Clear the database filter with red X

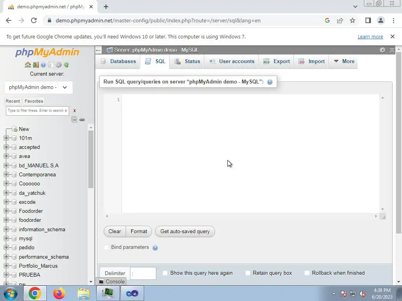click(x=75, y=111)
